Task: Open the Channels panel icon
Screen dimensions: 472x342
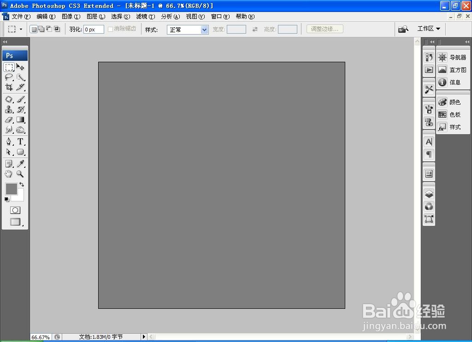Action: pos(429,206)
